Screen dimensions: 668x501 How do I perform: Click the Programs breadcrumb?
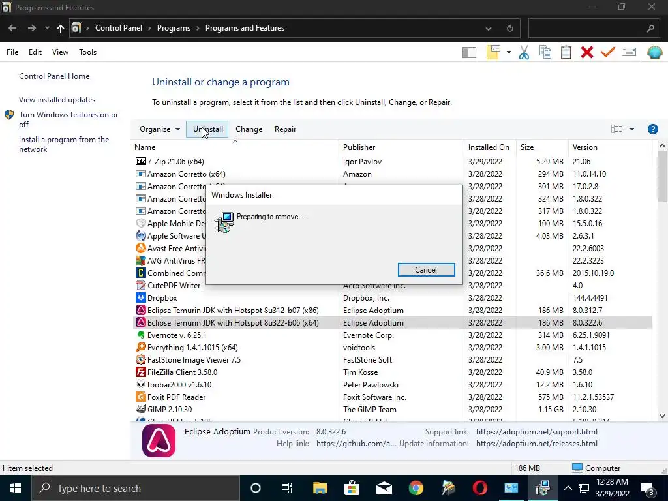[x=174, y=28]
